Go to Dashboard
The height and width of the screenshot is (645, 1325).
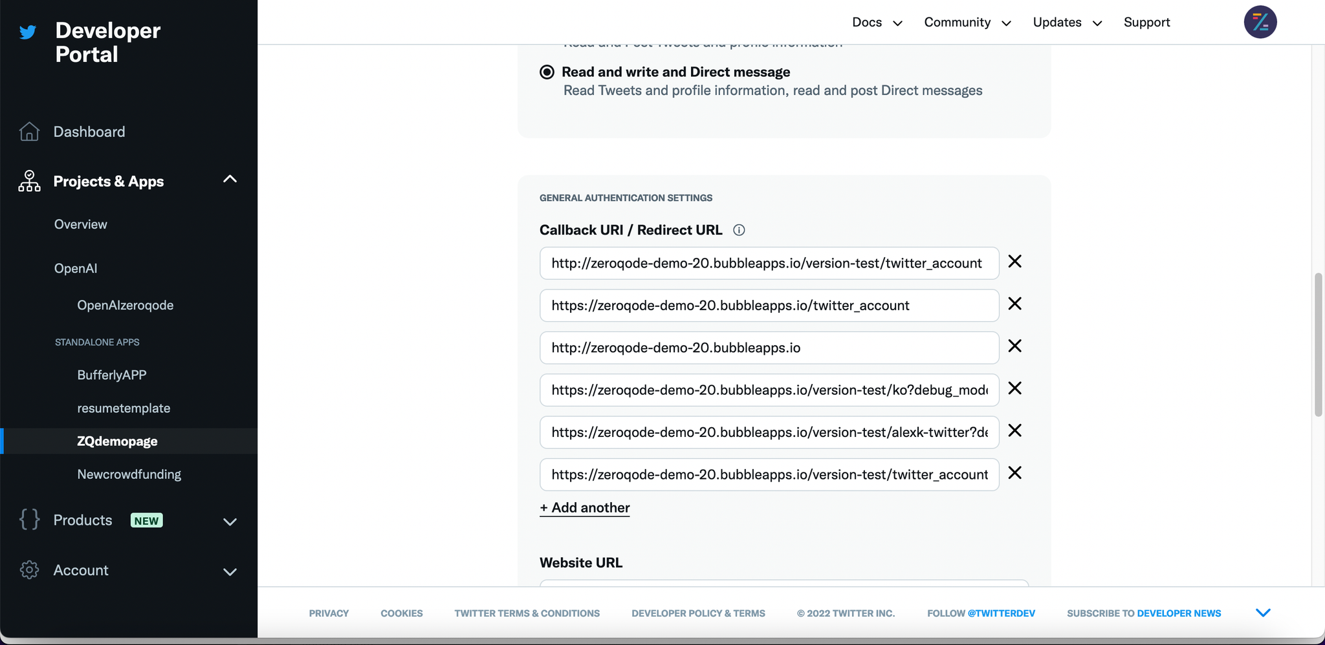tap(89, 132)
